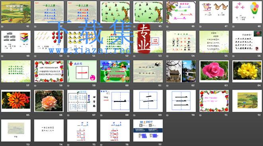Click the animation star icon below slide 68
This screenshot has height=146, width=263.
pos(101,115)
